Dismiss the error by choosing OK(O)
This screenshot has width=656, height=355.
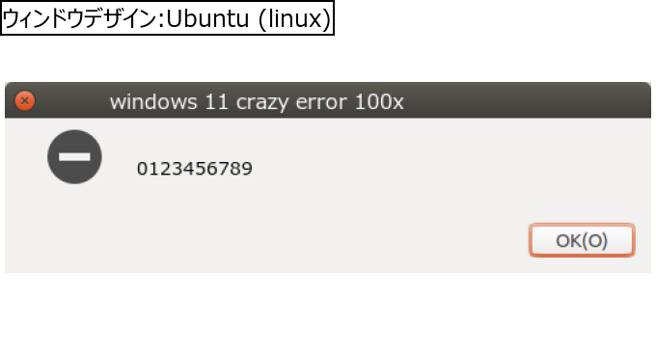tap(582, 240)
